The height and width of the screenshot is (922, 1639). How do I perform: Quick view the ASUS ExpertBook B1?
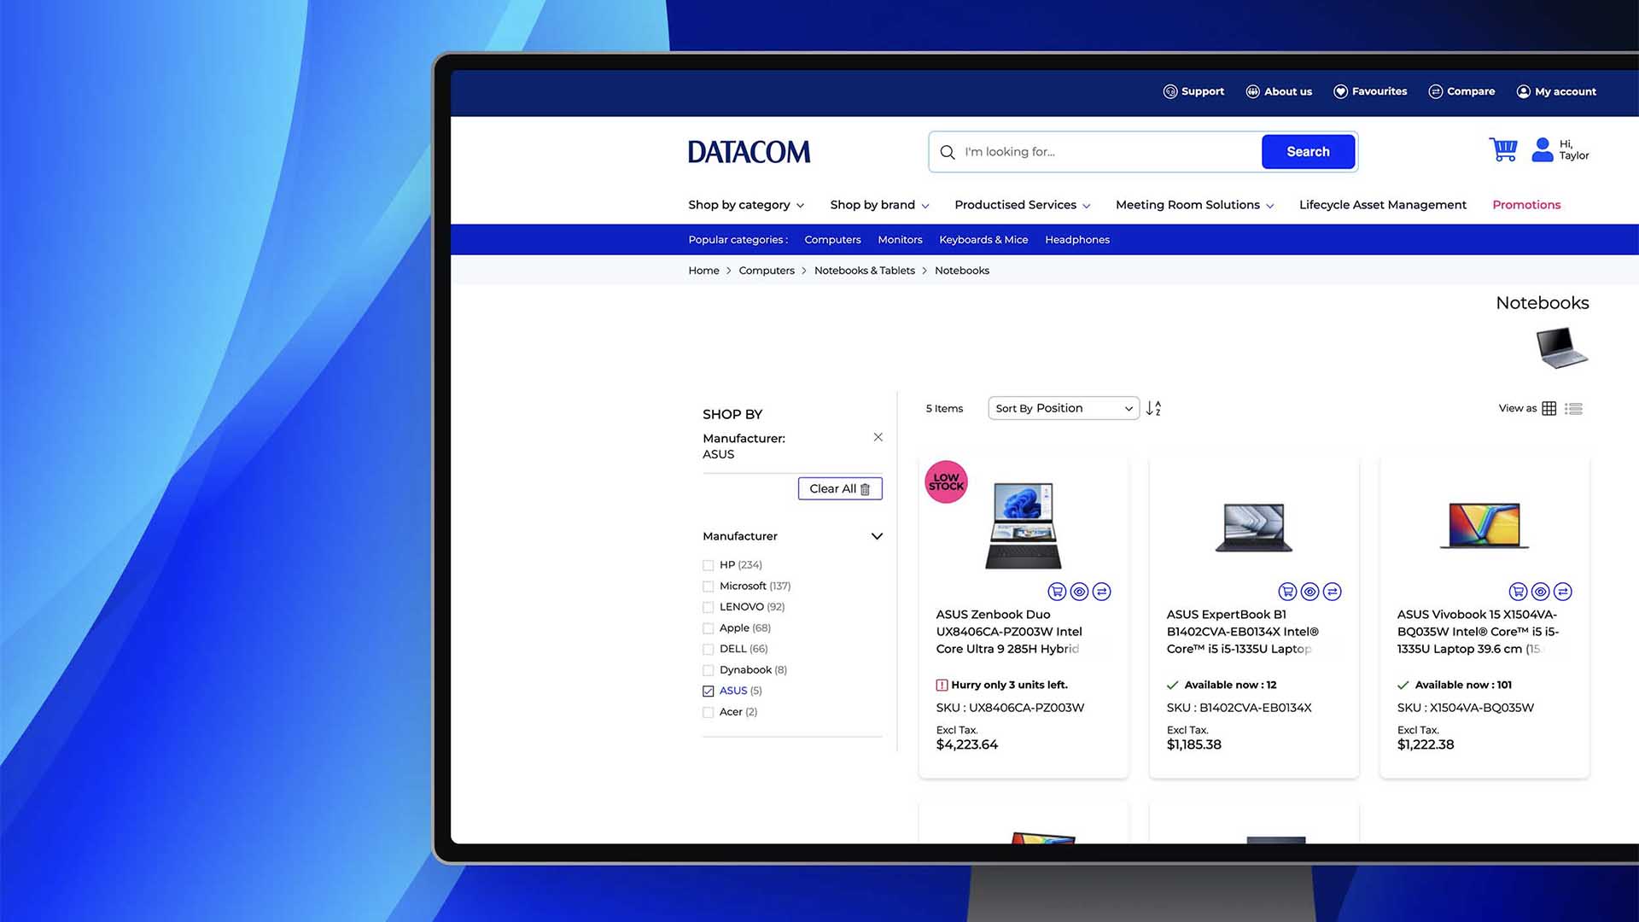coord(1309,591)
